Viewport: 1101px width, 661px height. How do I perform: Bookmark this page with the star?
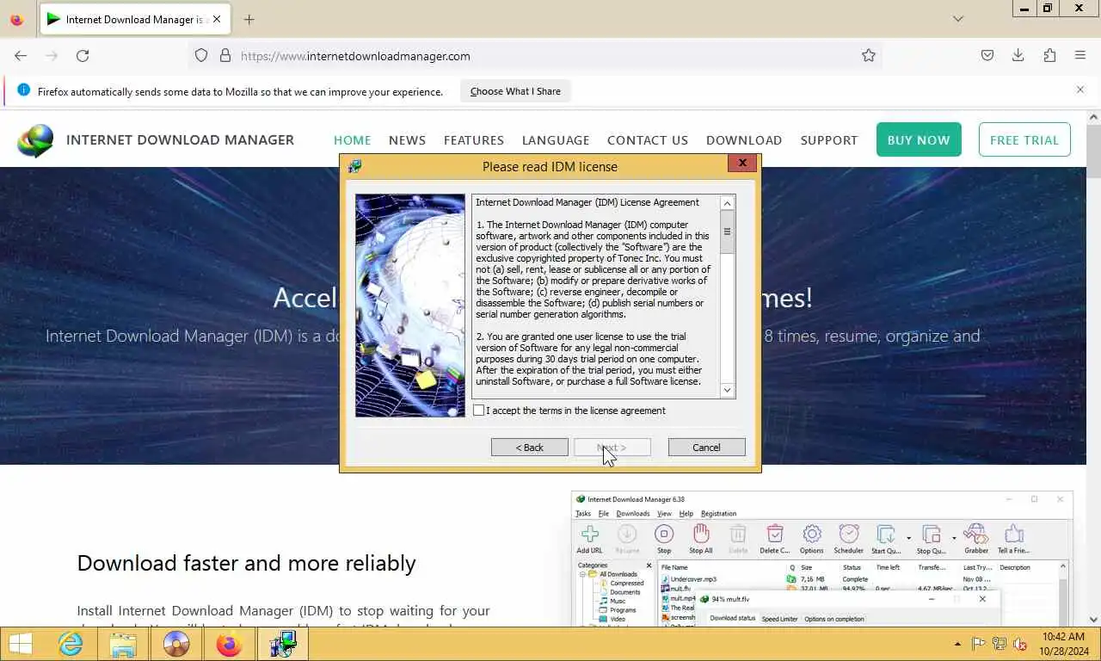point(869,55)
